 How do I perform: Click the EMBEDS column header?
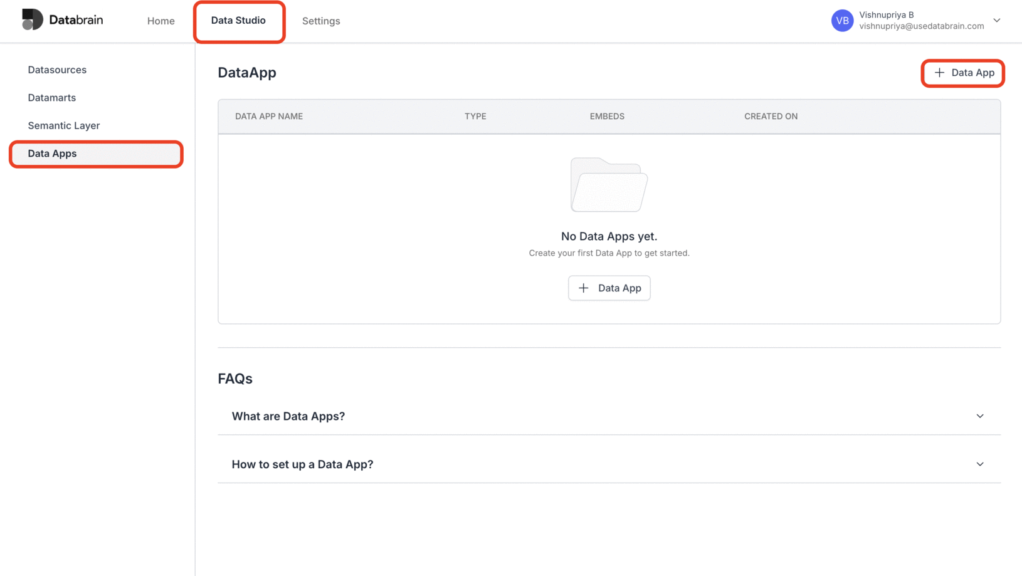tap(607, 116)
